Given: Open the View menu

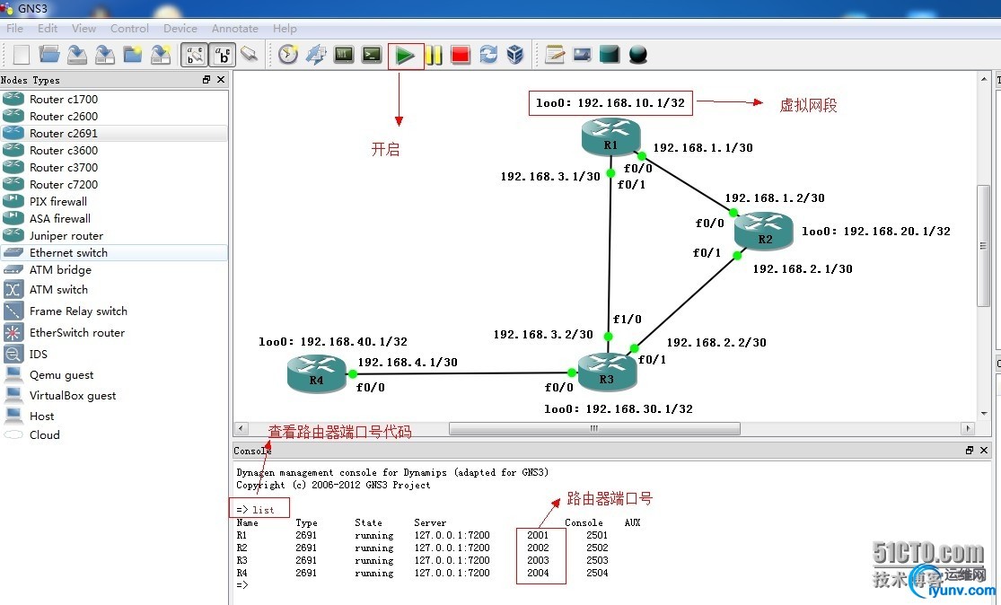Looking at the screenshot, I should (83, 28).
